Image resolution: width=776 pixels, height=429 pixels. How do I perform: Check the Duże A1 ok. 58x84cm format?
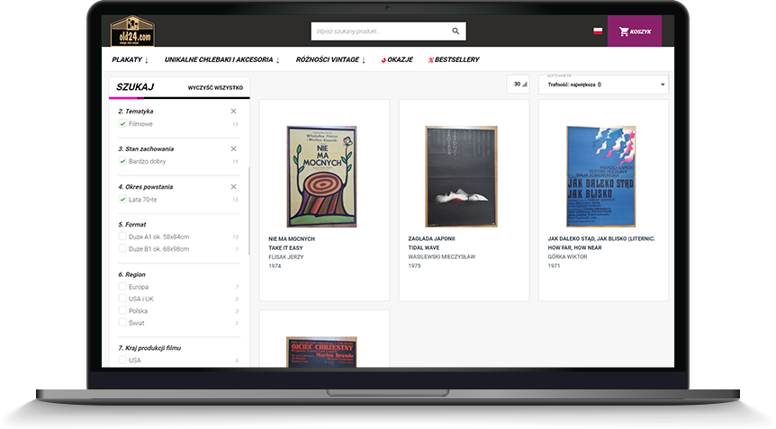click(x=122, y=237)
